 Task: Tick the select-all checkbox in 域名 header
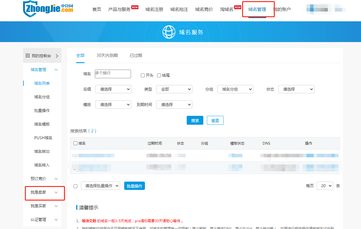click(x=75, y=143)
